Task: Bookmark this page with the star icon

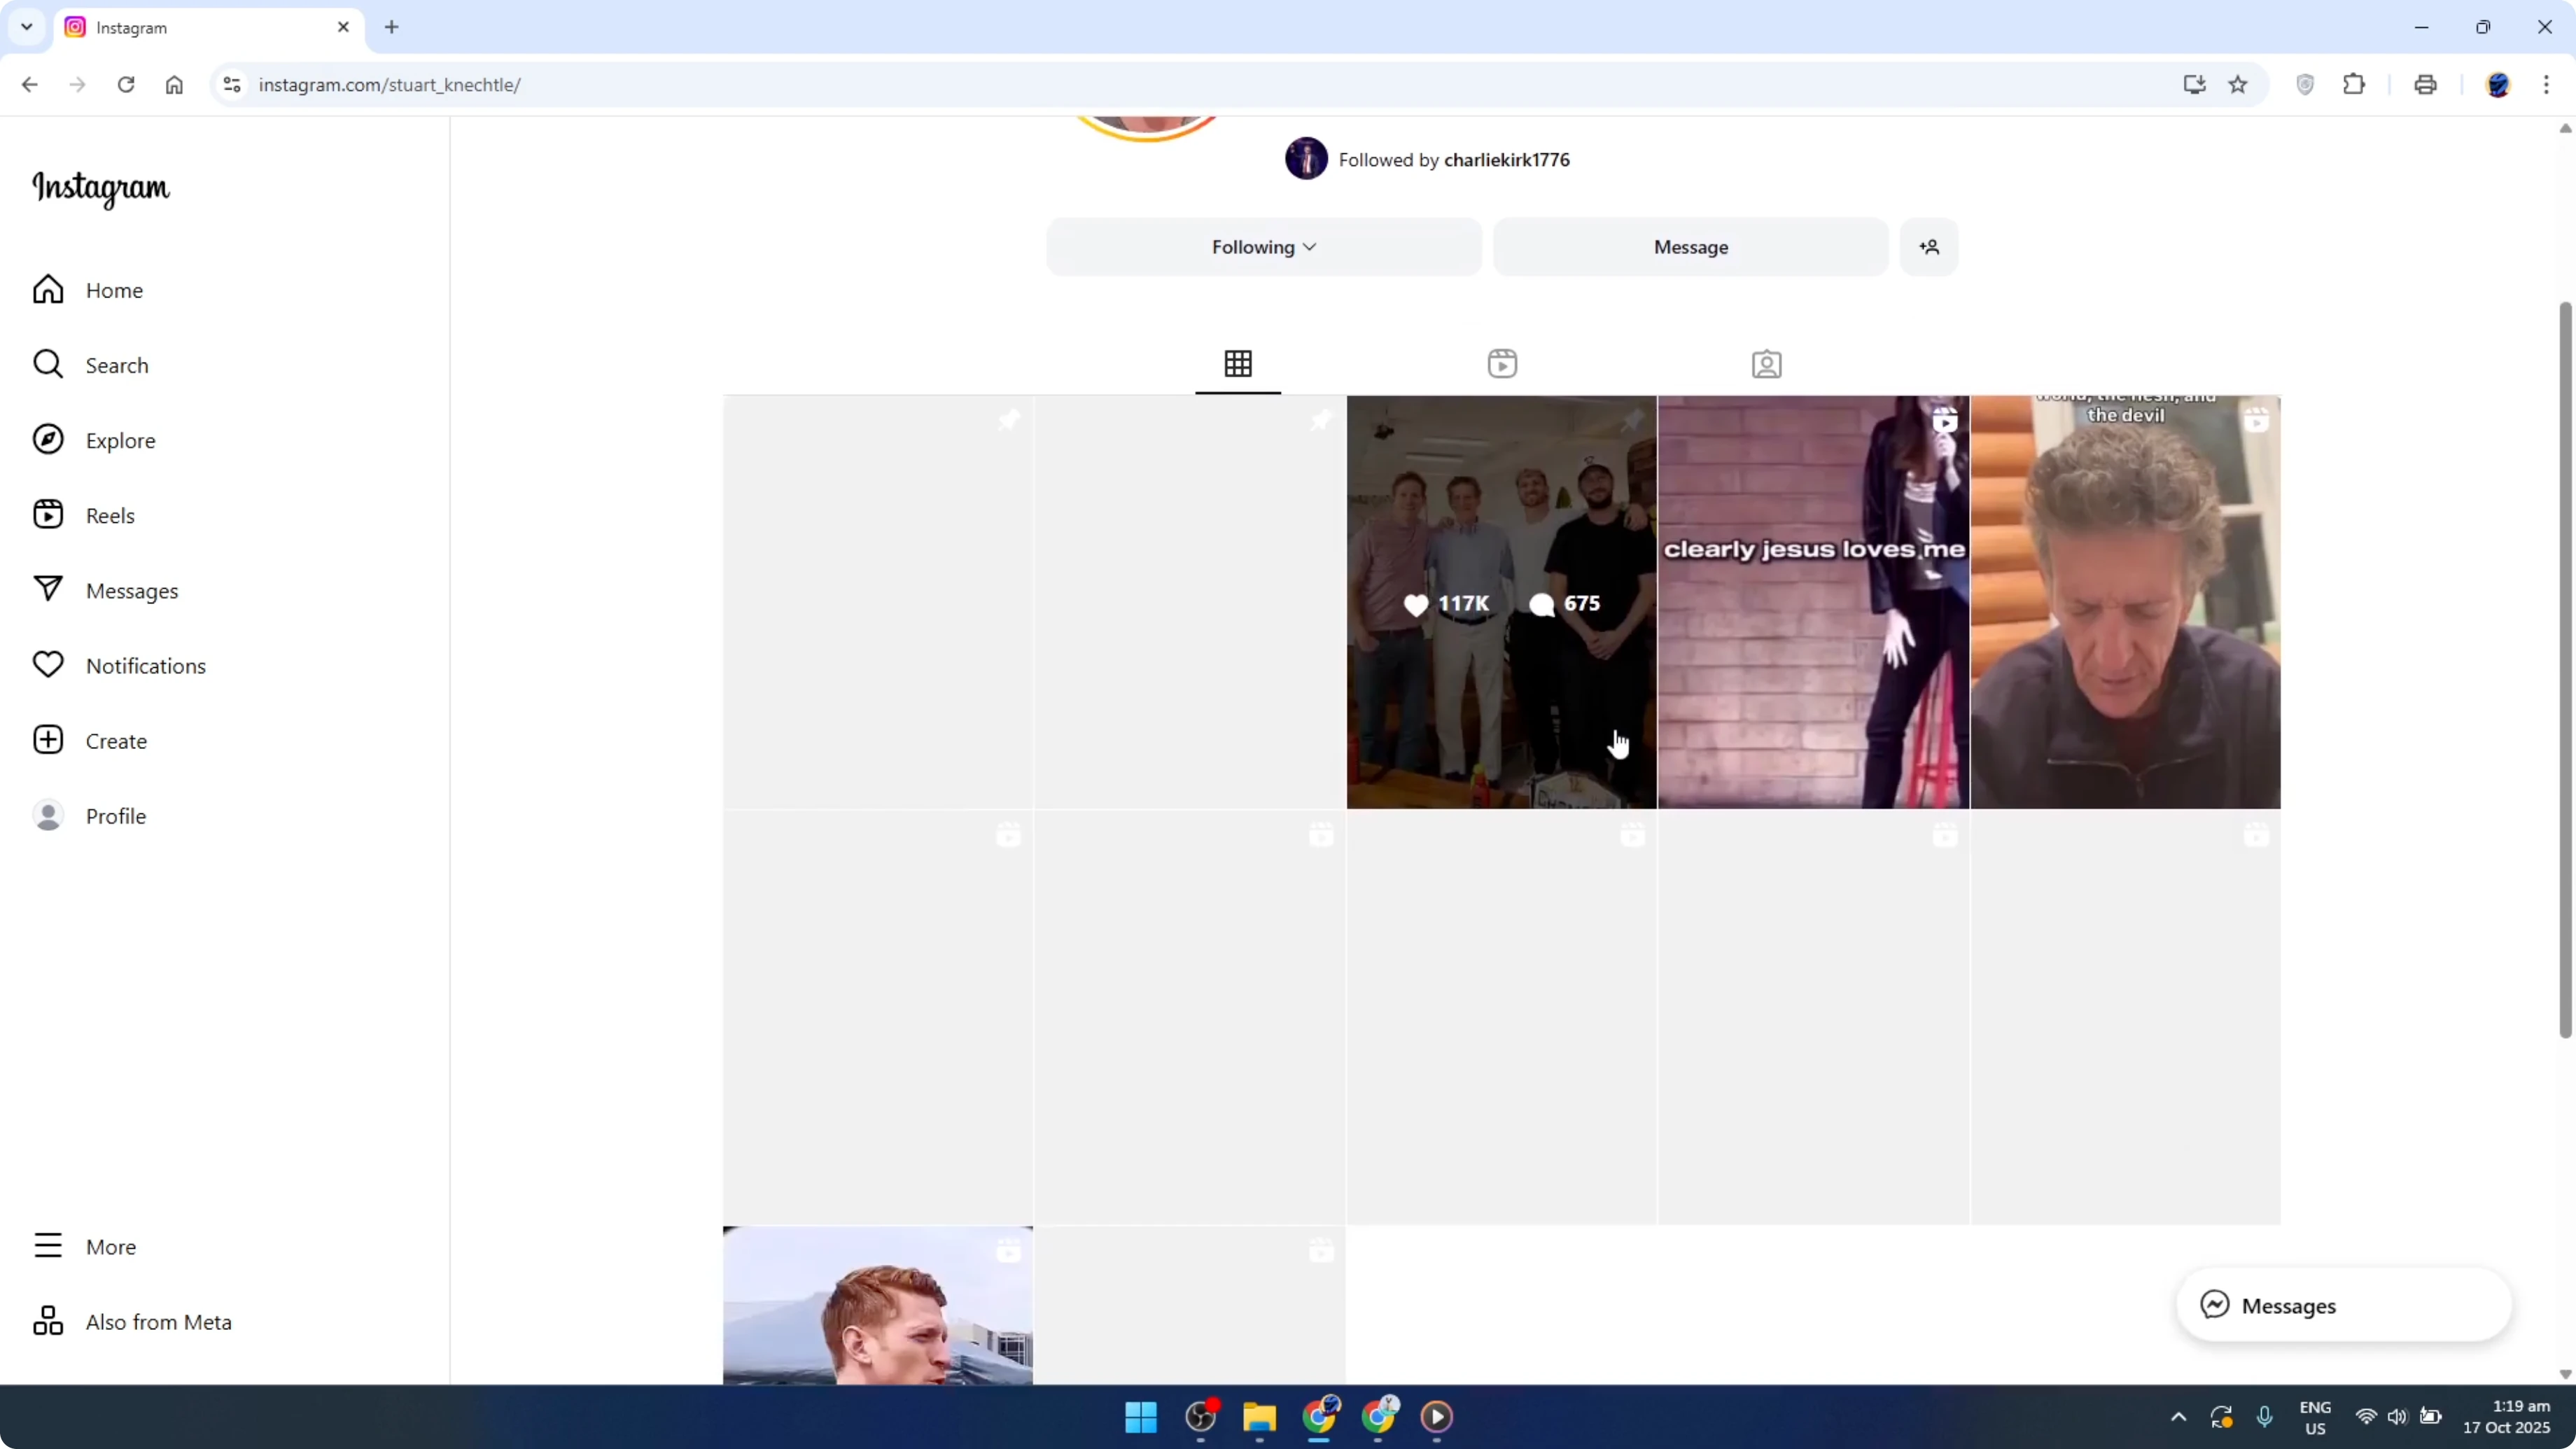Action: coord(2237,84)
